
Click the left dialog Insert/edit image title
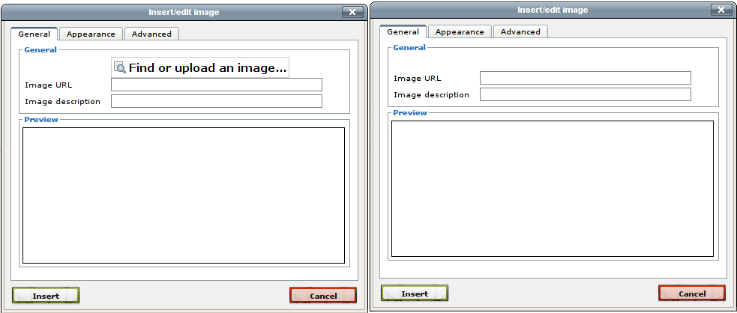coord(184,12)
